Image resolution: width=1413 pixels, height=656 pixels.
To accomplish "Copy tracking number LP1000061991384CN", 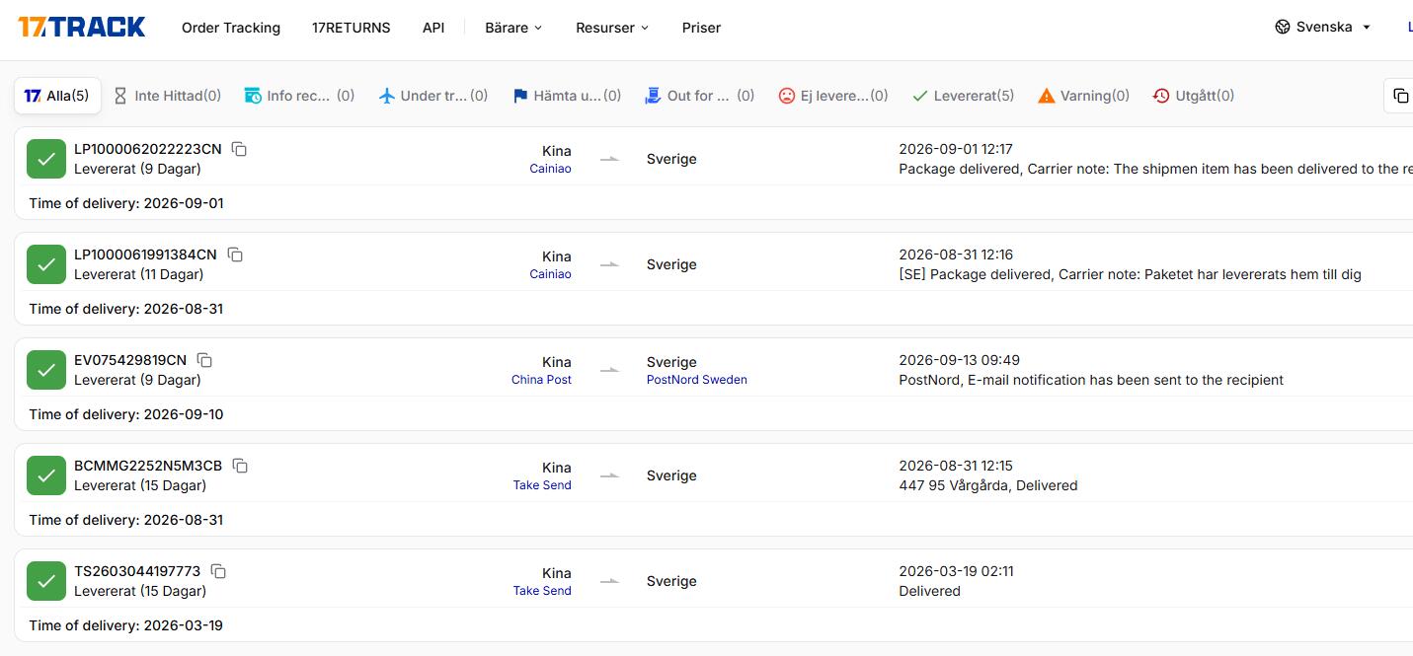I will pyautogui.click(x=235, y=255).
